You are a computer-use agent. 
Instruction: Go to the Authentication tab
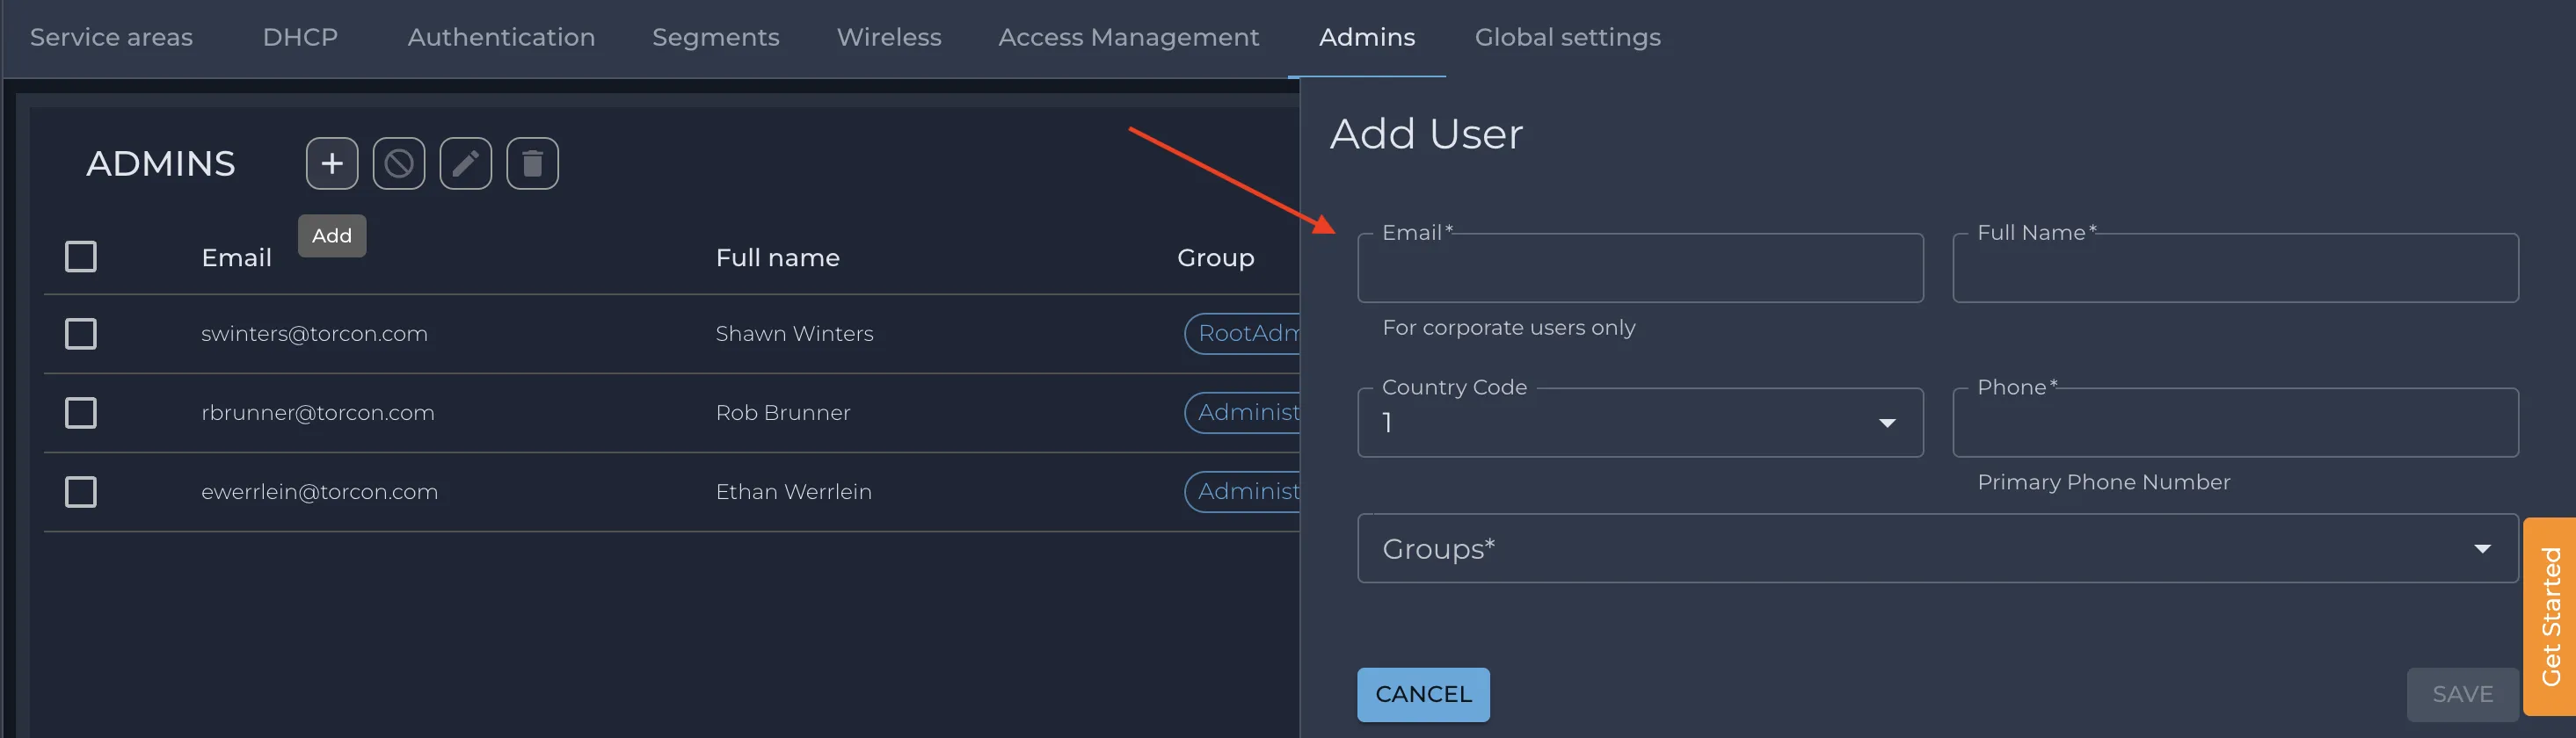coord(501,37)
